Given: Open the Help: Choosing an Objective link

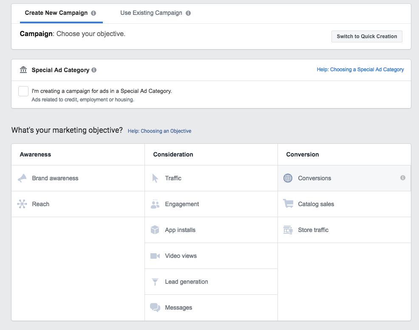Looking at the screenshot, I should [159, 131].
